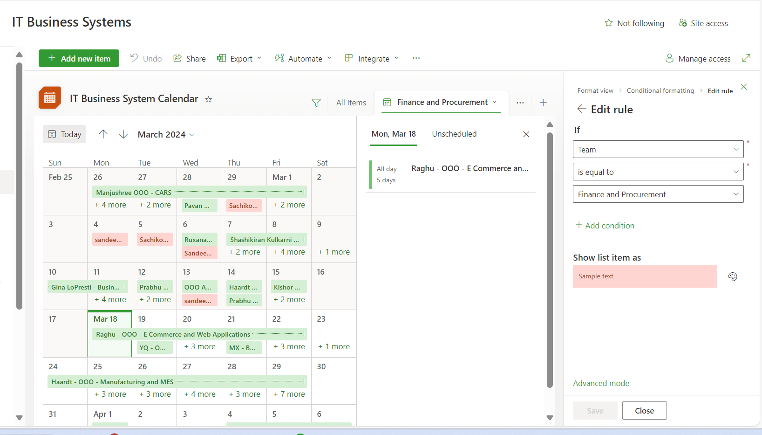Click Today to jump to current date
Screen dimensions: 762x435
(x=64, y=134)
